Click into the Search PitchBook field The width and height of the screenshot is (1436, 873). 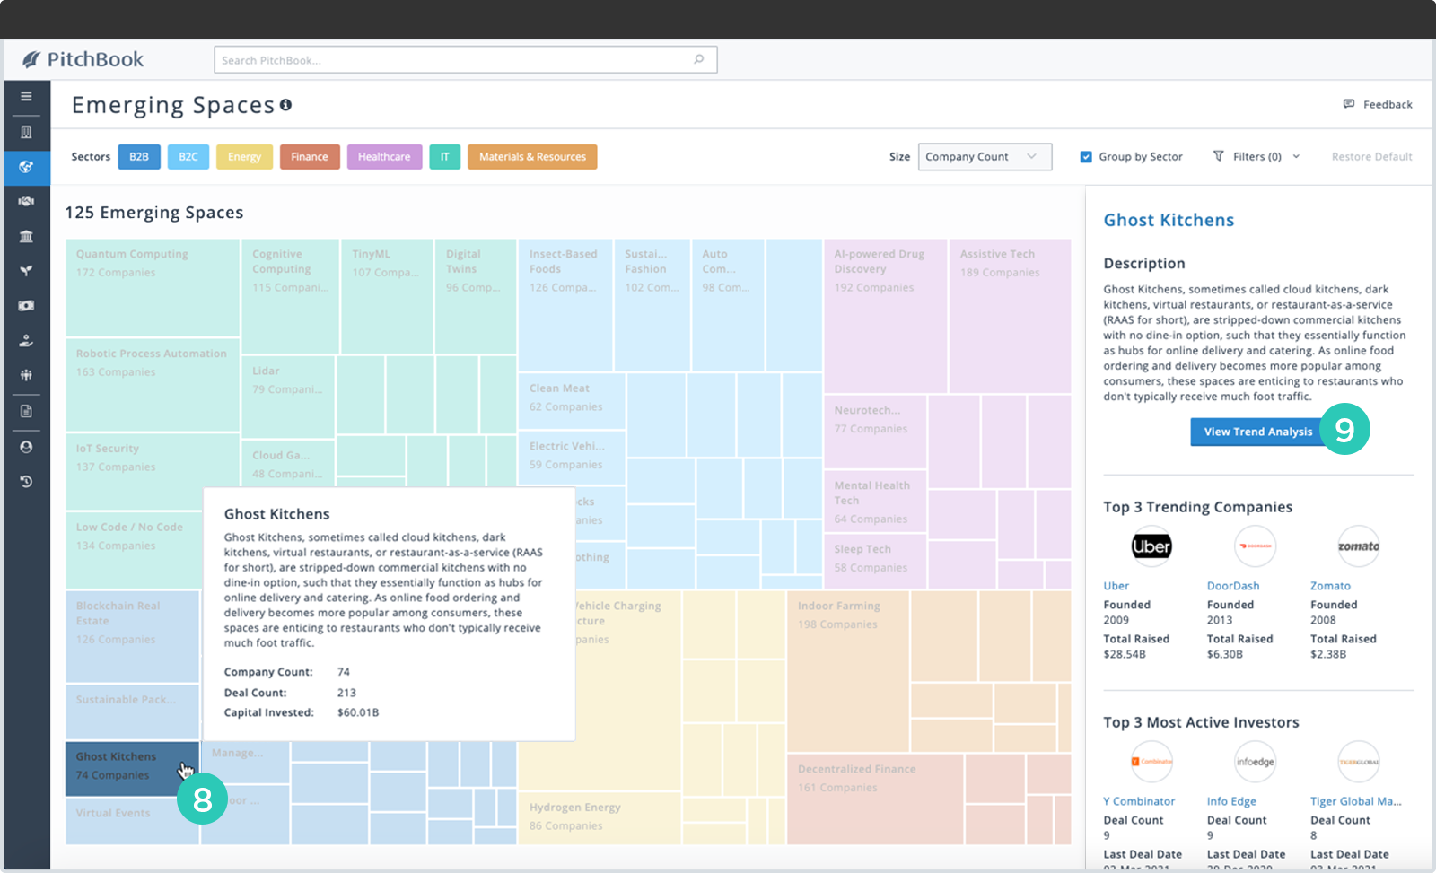pos(465,59)
